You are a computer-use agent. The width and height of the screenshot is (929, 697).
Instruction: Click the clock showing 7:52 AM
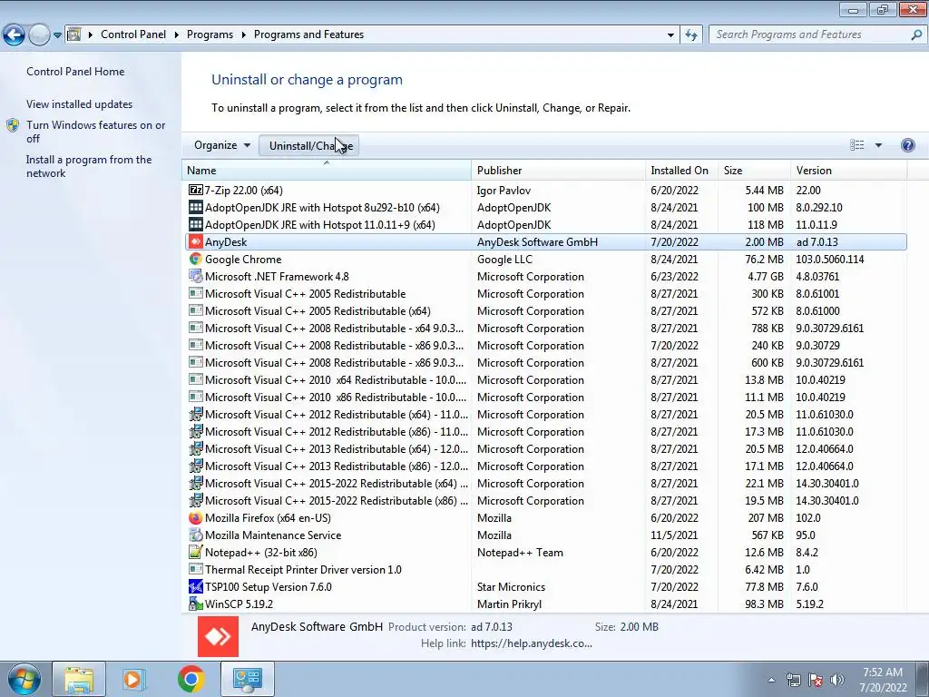[x=882, y=672]
